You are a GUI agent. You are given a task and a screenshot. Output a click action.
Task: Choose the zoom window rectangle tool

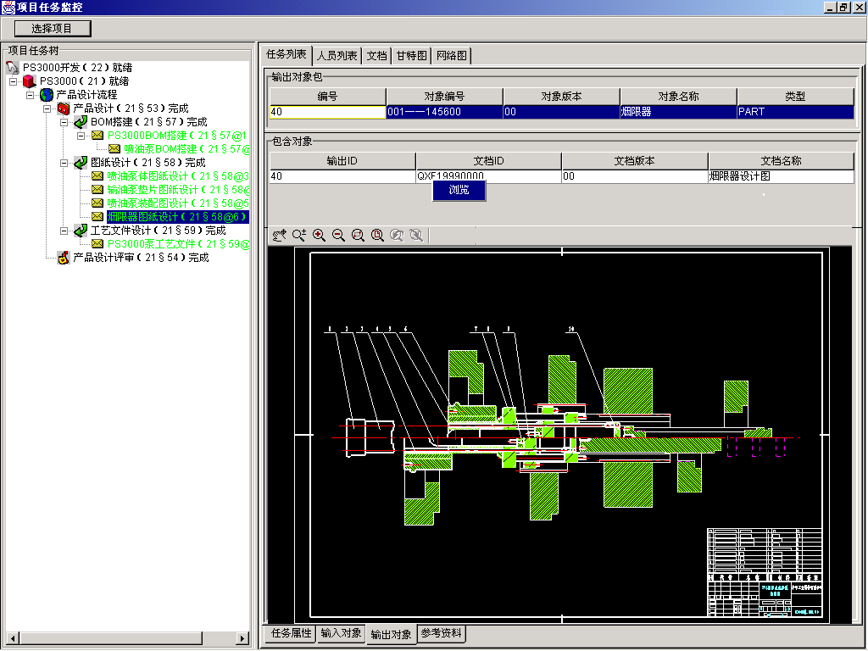[x=359, y=236]
